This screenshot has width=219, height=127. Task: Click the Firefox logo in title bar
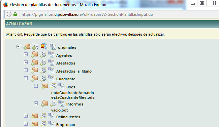(x=6, y=5)
